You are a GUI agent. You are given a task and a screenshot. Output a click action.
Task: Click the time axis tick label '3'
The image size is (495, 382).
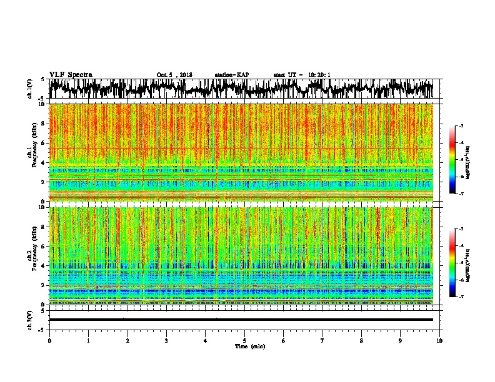(166, 340)
